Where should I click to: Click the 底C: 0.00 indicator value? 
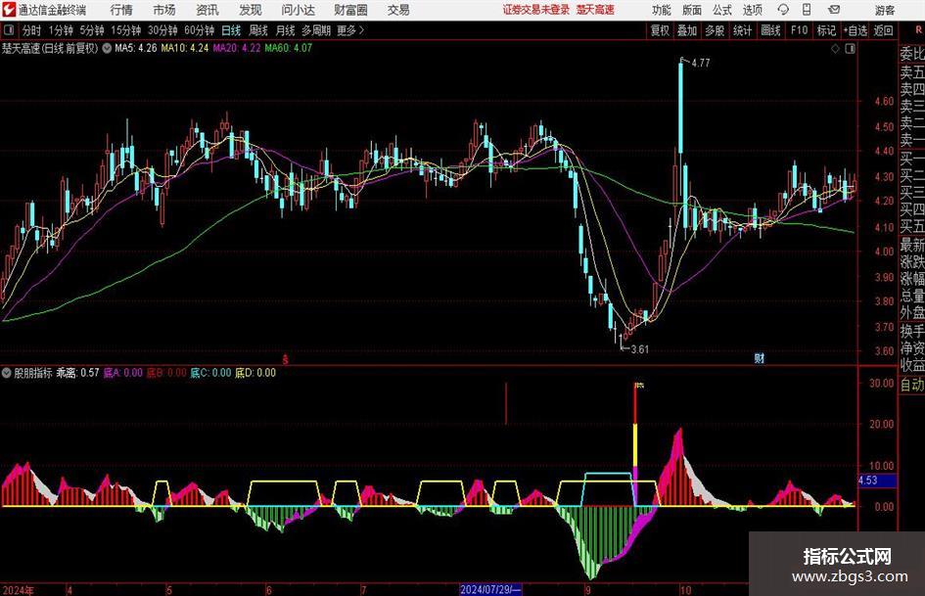coord(210,373)
